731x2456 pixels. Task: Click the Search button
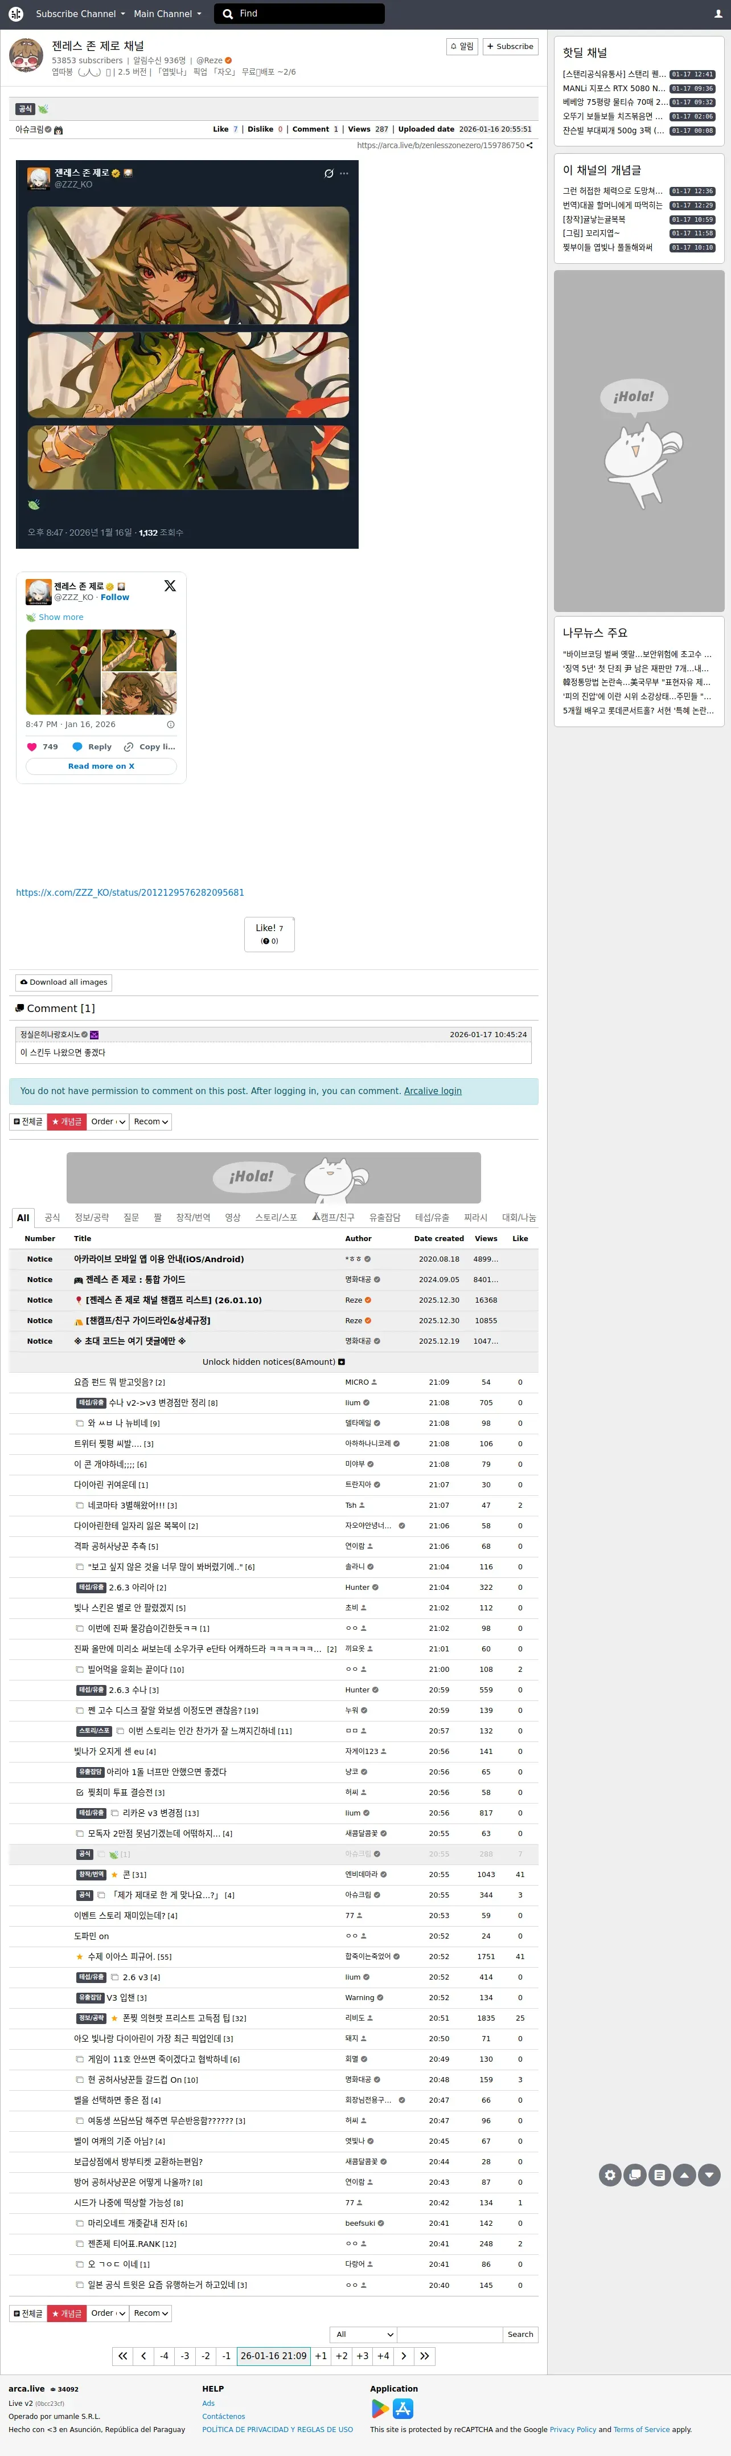click(x=520, y=2334)
